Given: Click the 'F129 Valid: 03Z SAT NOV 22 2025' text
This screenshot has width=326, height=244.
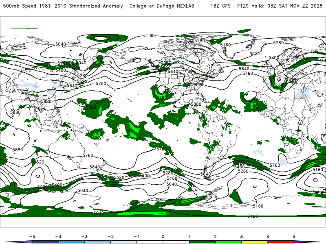Looking at the screenshot, I should 280,6.
